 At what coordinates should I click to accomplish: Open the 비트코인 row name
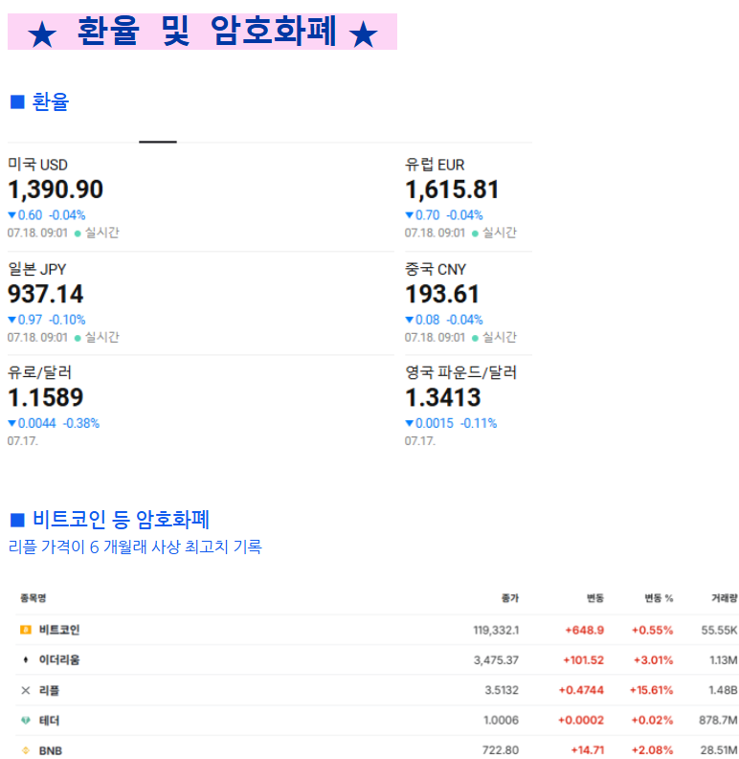pyautogui.click(x=59, y=629)
